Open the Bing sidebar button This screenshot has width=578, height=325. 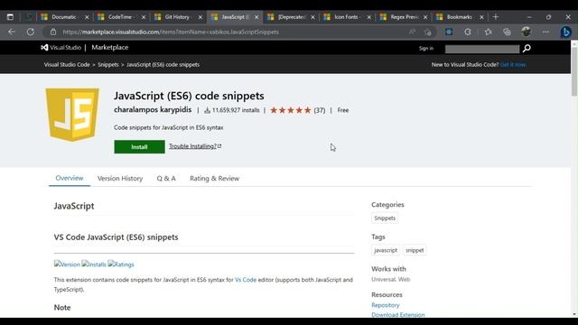566,32
